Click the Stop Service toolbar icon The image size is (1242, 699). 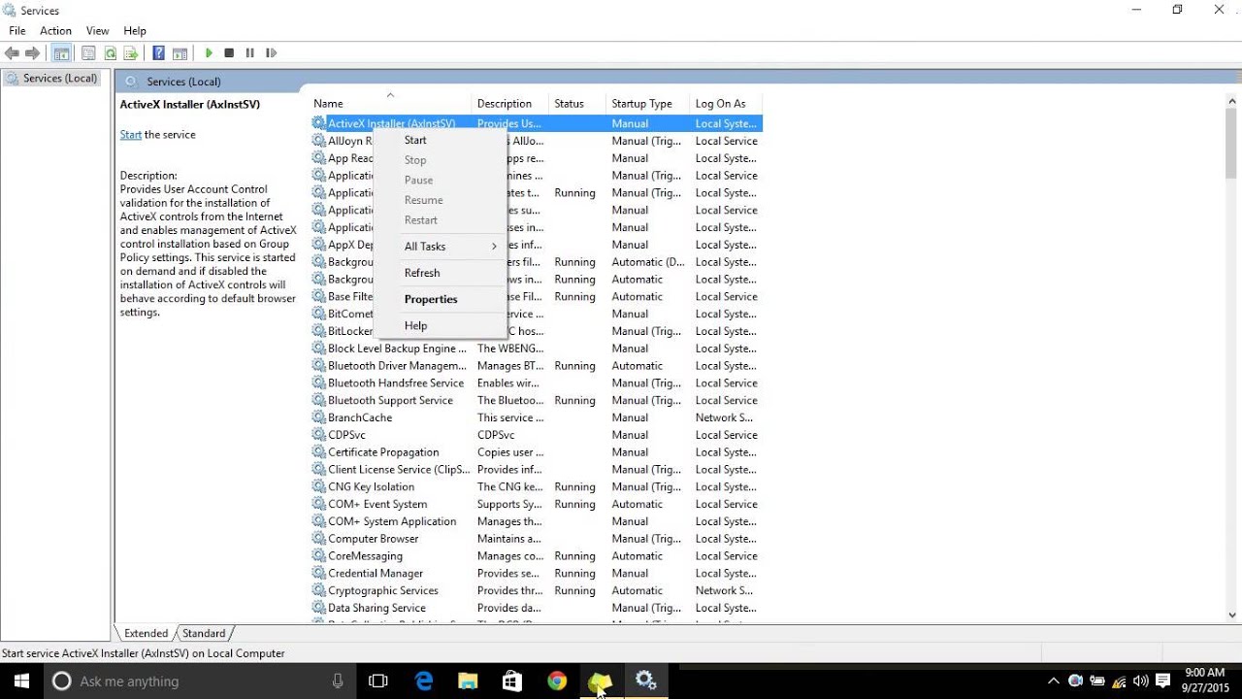(x=229, y=53)
